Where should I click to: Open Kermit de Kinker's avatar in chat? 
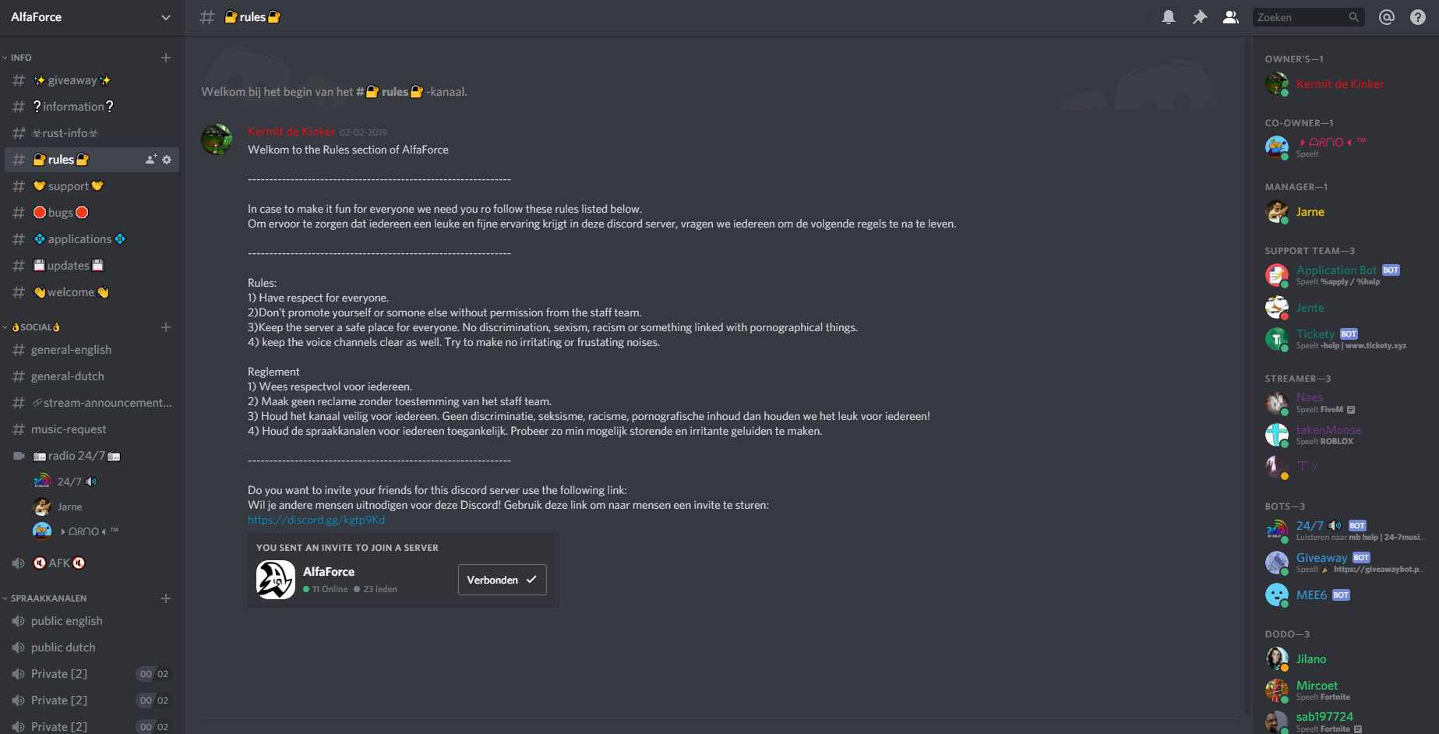tap(217, 139)
